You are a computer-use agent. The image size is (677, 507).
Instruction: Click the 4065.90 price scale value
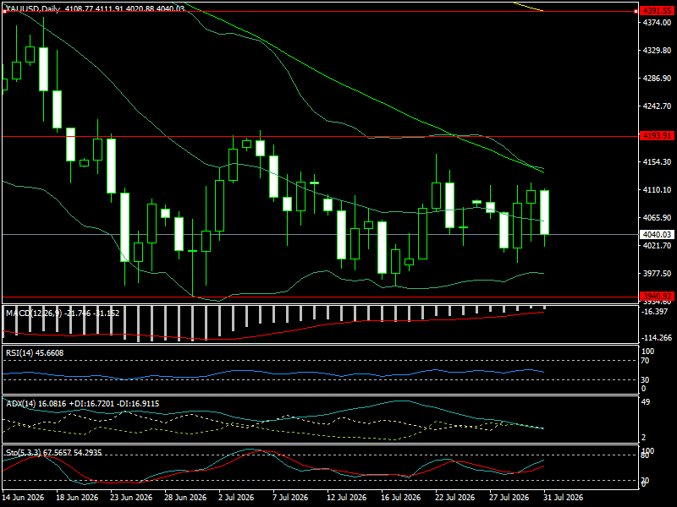pos(658,218)
